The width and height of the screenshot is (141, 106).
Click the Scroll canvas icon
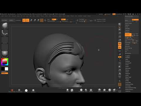click(x=120, y=29)
